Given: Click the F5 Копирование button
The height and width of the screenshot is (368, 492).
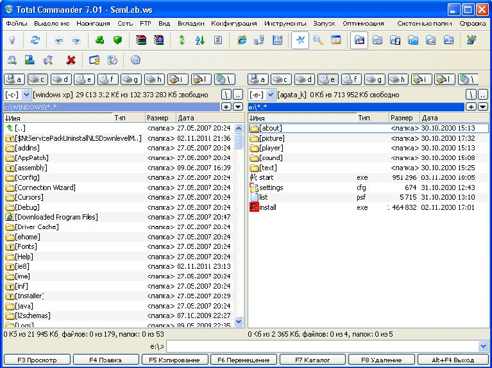Looking at the screenshot, I should click(174, 360).
